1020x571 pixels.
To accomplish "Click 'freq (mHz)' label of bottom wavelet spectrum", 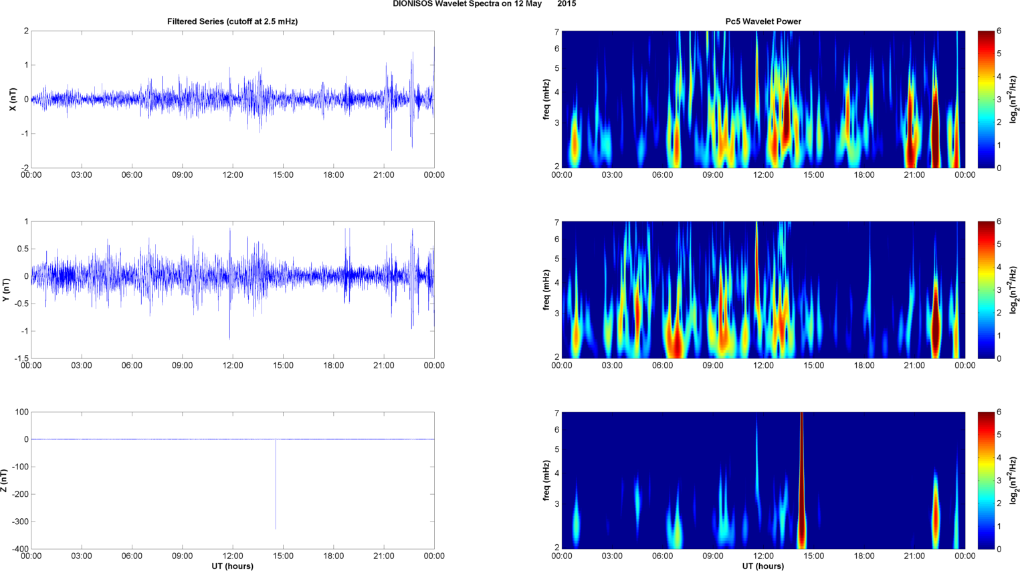I will pyautogui.click(x=547, y=480).
